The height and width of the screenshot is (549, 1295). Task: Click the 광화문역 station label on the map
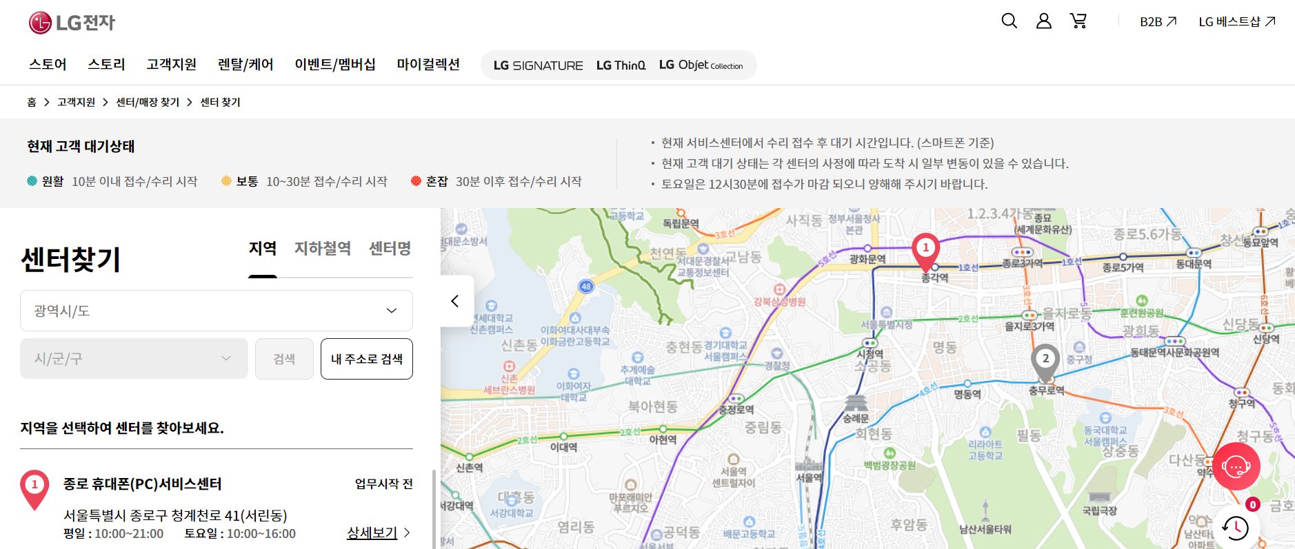(x=867, y=259)
